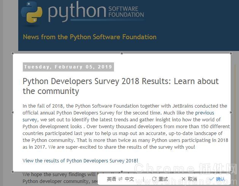Viewport: 239px width, 186px height.
Task: Click the left-middle selection handle
Action: coord(13,113)
